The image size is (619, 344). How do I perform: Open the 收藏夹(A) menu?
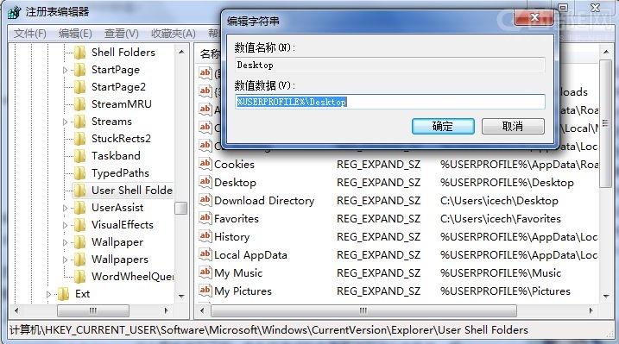(174, 34)
